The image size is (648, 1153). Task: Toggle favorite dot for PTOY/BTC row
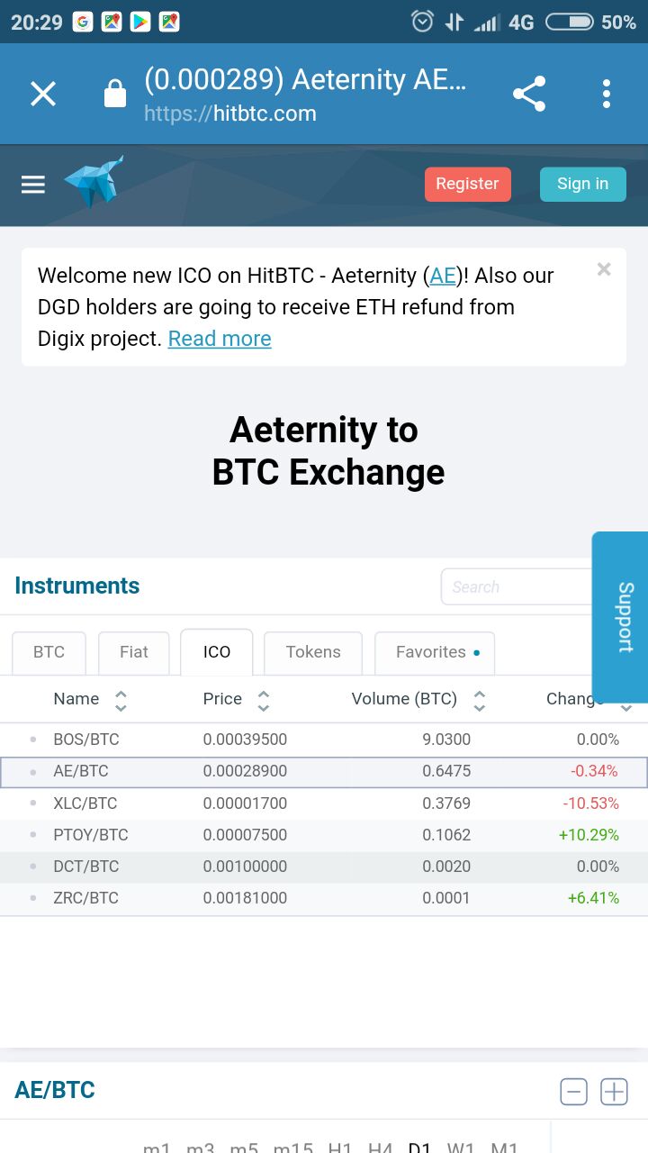pos(33,835)
